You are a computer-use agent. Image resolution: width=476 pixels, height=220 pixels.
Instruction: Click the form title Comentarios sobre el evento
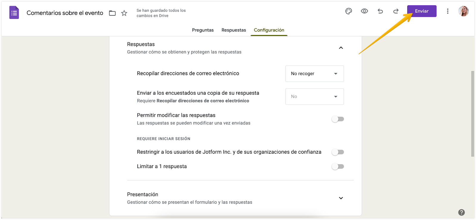tap(65, 13)
